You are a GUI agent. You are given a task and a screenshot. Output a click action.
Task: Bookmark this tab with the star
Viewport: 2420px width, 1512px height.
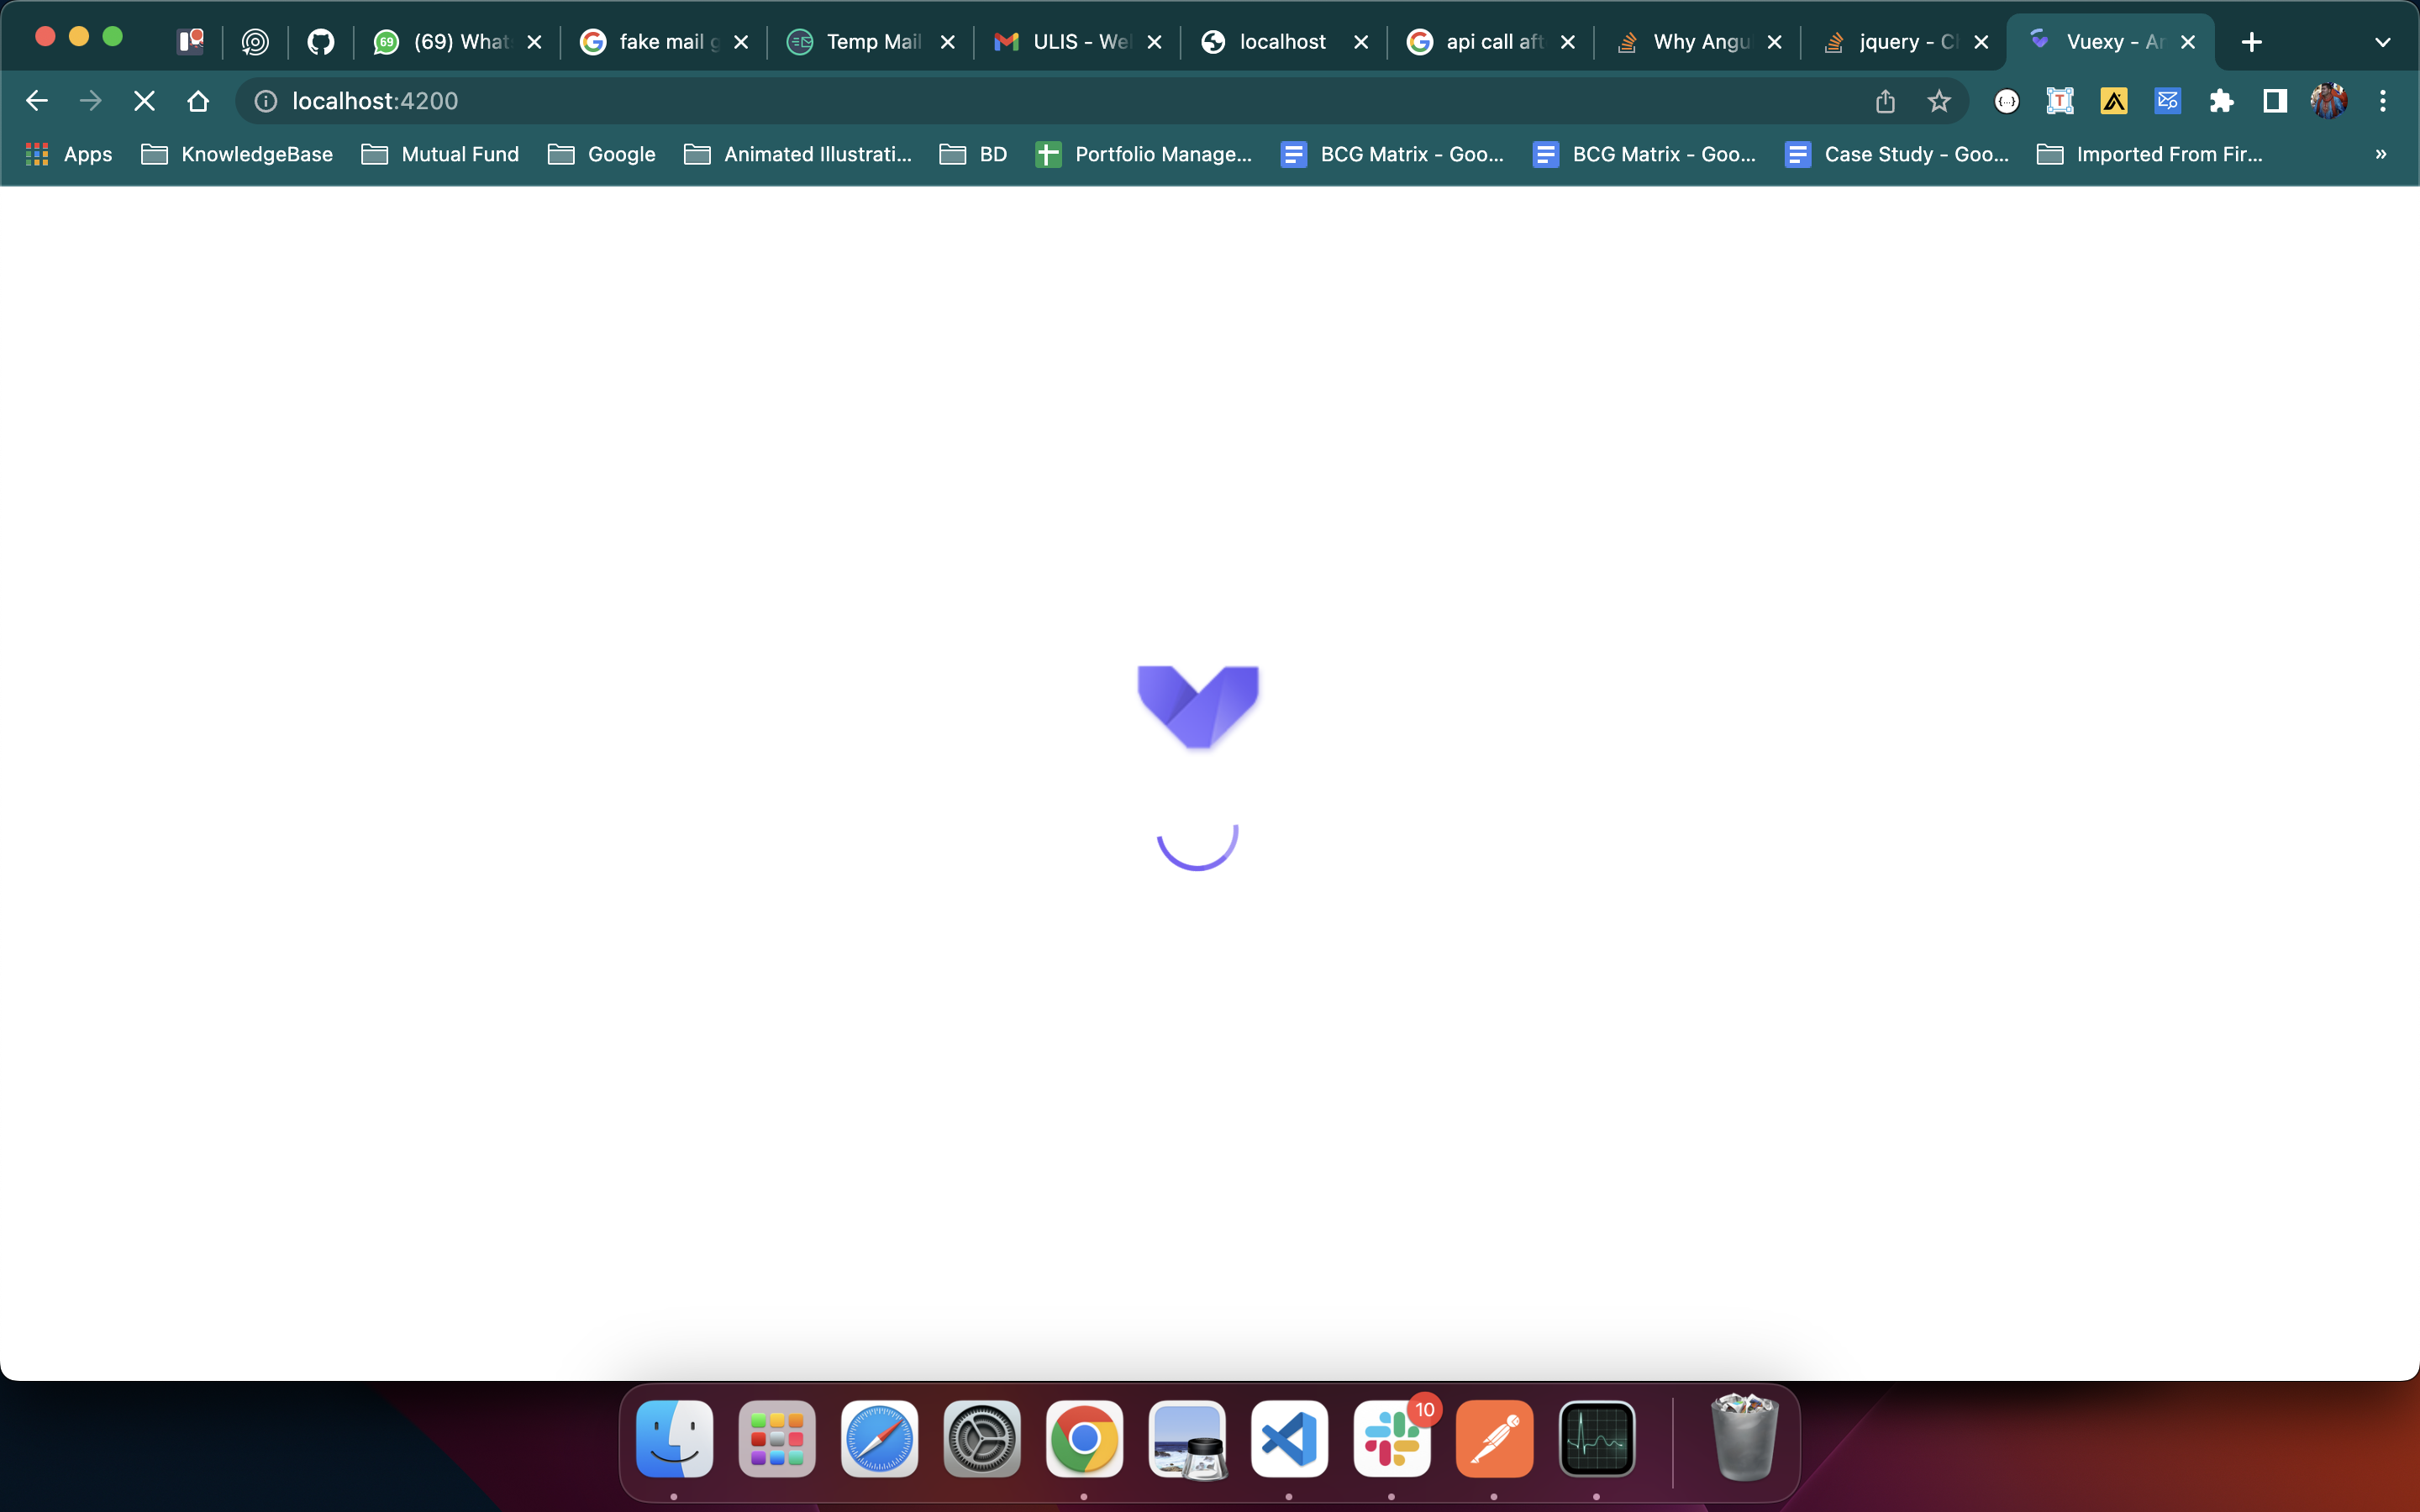[1939, 101]
